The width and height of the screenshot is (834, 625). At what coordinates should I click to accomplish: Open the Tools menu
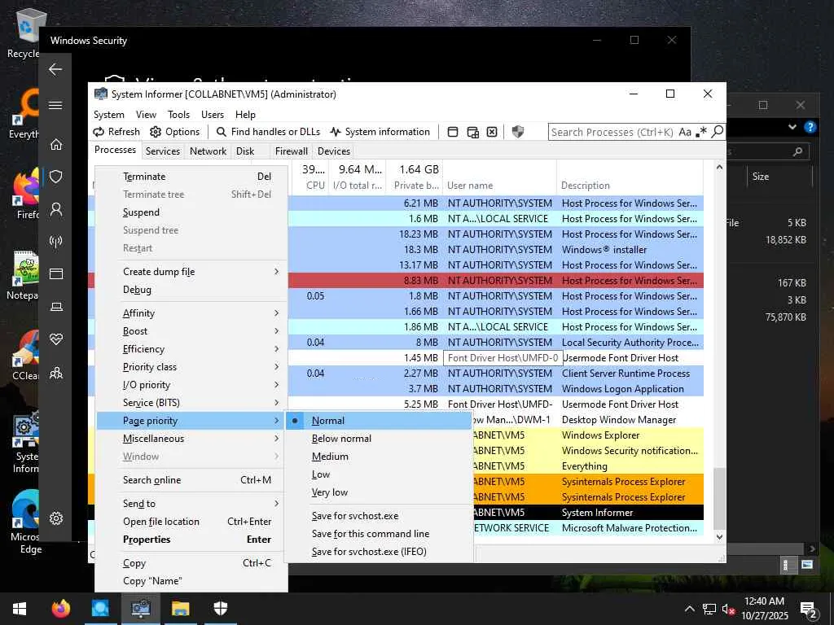coord(178,114)
